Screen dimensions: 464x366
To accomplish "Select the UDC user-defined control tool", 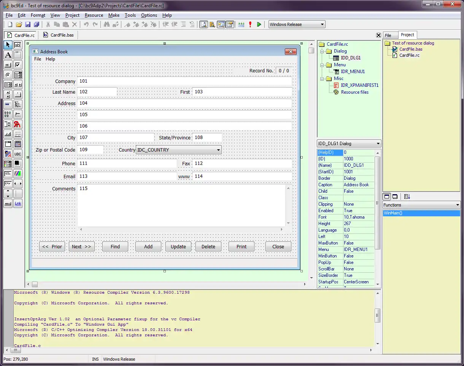I will point(18,154).
